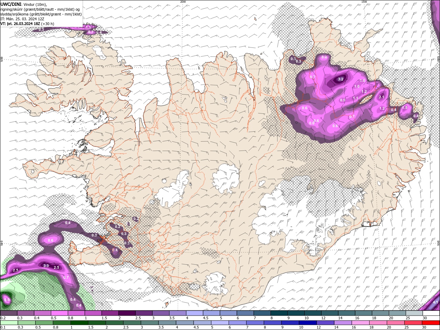Click the 15W longitude label
The width and height of the screenshot is (440, 330).
[x=364, y=2]
